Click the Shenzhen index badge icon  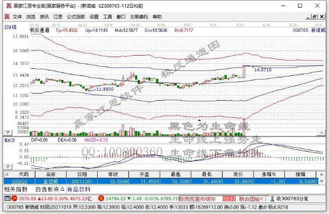(101, 198)
